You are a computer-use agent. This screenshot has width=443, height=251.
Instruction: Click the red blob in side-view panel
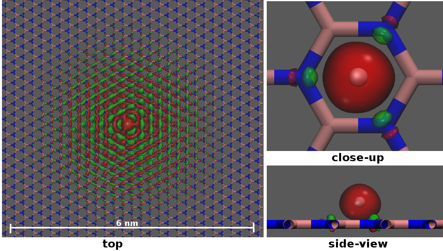pos(360,202)
